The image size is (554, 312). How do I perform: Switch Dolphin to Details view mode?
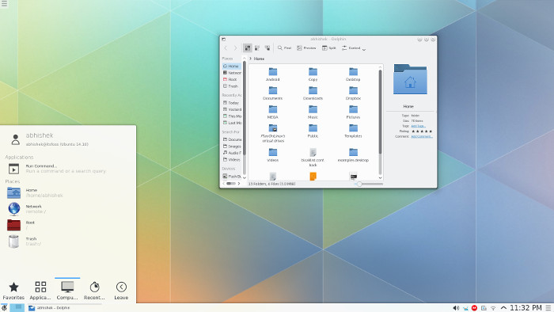tap(268, 48)
